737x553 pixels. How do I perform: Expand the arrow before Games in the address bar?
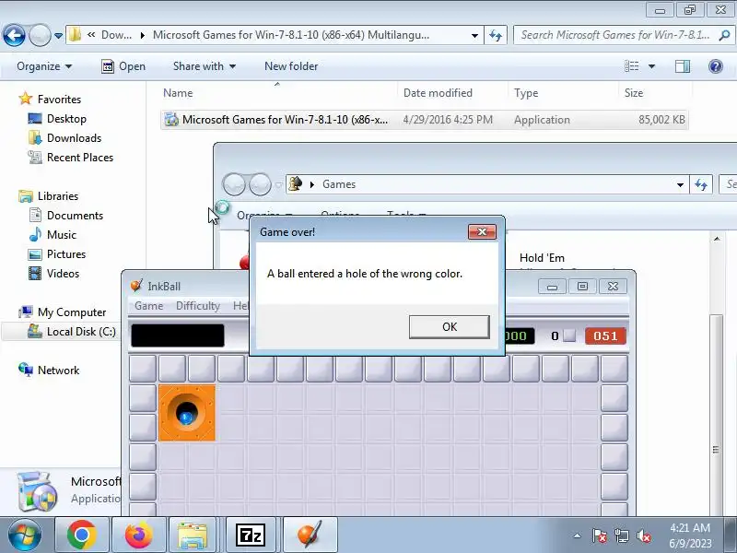click(x=311, y=184)
